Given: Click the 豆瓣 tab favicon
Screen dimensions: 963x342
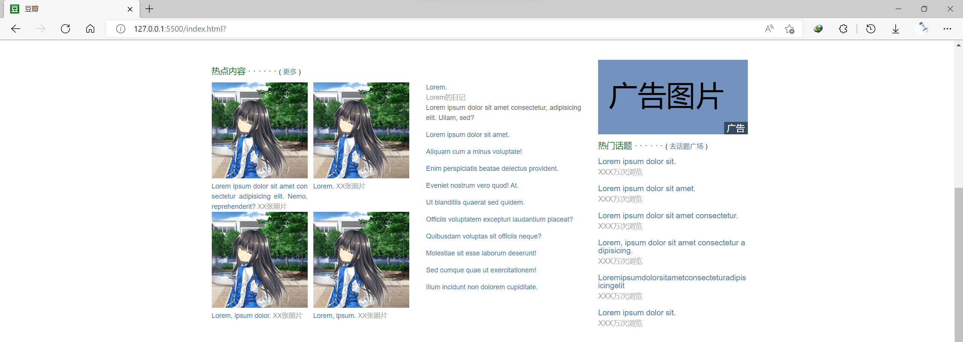Looking at the screenshot, I should pos(15,9).
